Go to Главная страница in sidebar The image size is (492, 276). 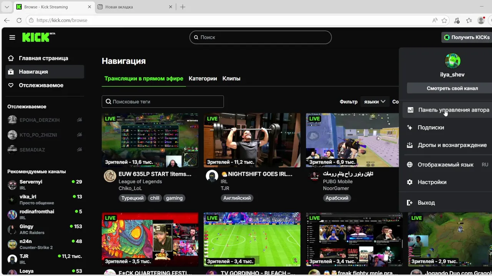[x=45, y=58]
